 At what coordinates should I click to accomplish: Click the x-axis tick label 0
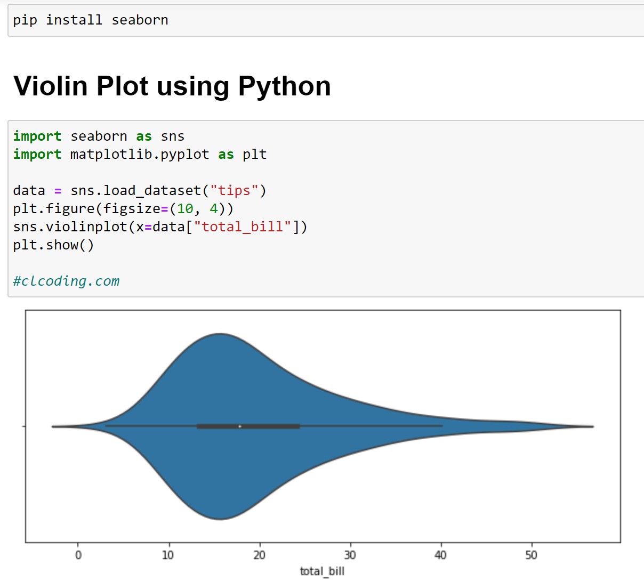(x=78, y=555)
